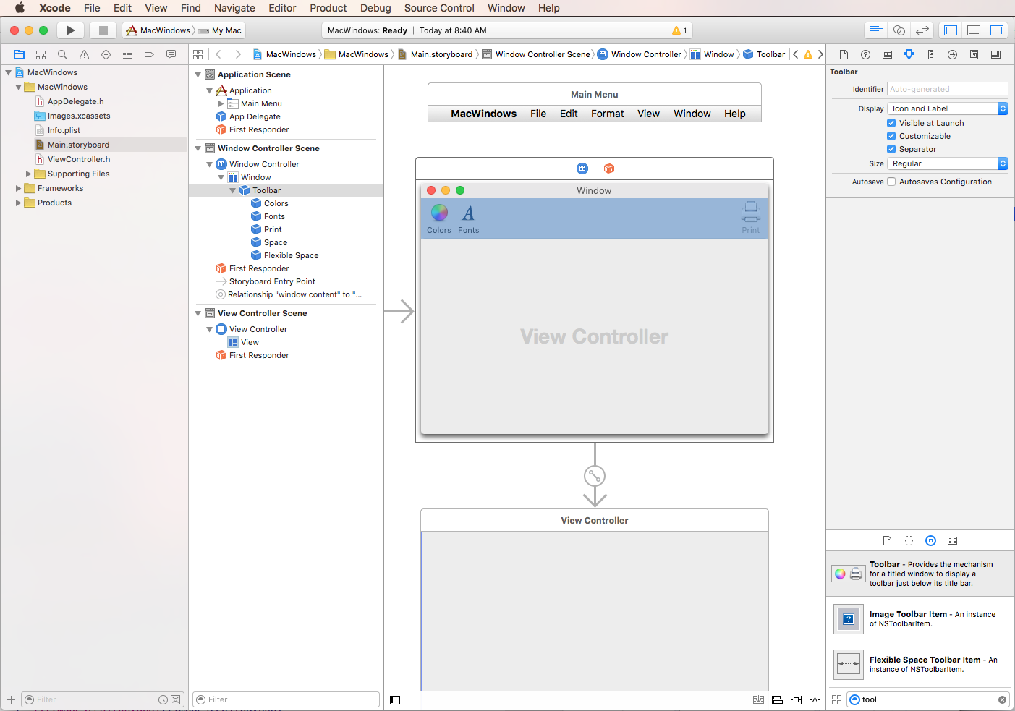Open the Size inspector
The width and height of the screenshot is (1015, 711).
[x=930, y=54]
